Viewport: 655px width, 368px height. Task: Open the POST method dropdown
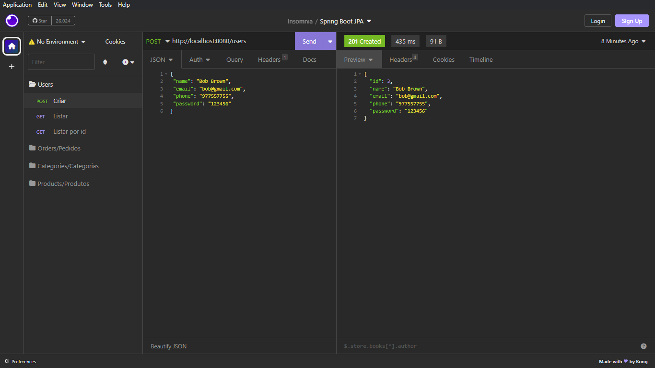click(158, 41)
